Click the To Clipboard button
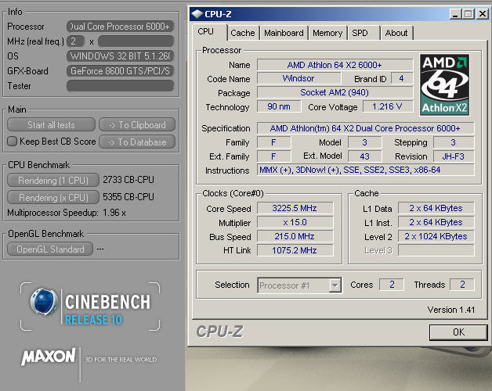The image size is (492, 391). 137,124
